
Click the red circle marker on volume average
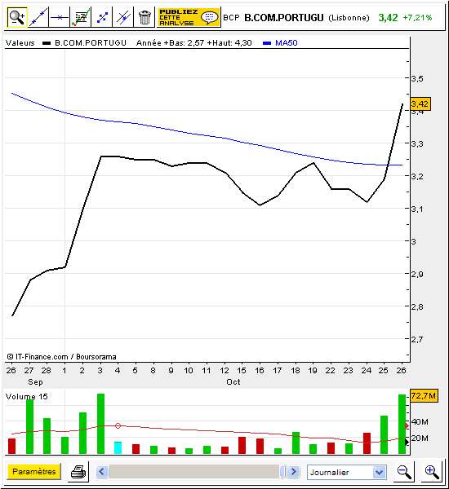(x=118, y=425)
